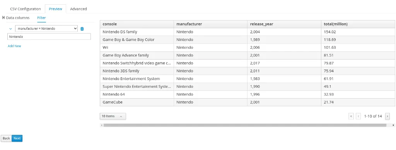Click manufacturer cell in GameCube row
This screenshot has height=150, width=396.
(210, 102)
